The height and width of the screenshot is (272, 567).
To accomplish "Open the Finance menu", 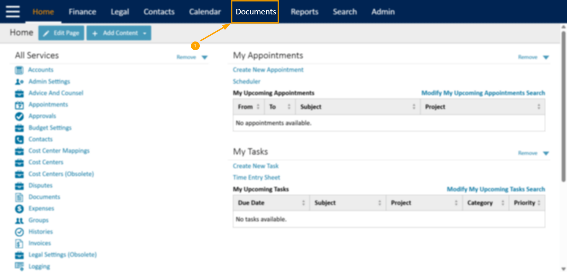I will pyautogui.click(x=82, y=12).
